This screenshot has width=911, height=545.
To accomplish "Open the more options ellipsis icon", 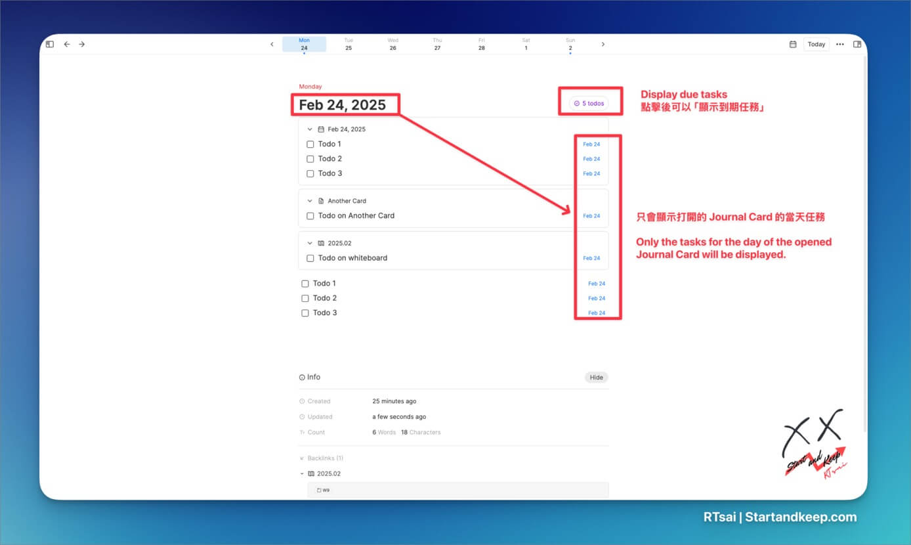I will (840, 44).
